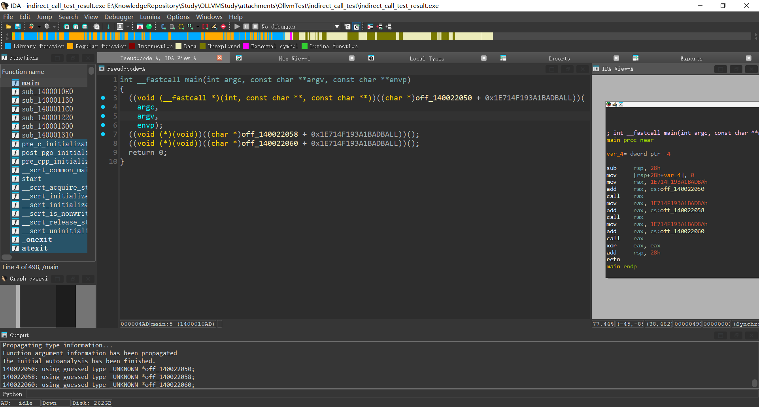Click the highlighted C-arrow debugger toolbar icon
The width and height of the screenshot is (759, 407).
(357, 26)
